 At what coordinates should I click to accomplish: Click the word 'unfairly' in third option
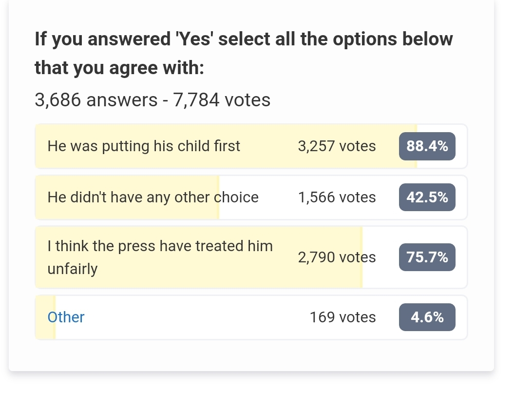(73, 269)
